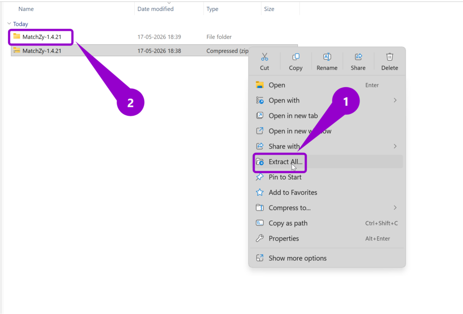Click the Compressed (zip type cell
The height and width of the screenshot is (314, 463).
[227, 51]
